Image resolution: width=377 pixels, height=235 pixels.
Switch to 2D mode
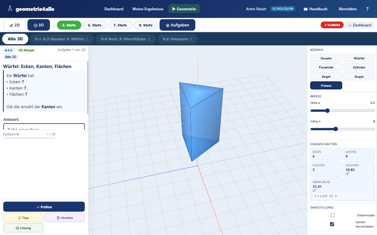[15, 25]
